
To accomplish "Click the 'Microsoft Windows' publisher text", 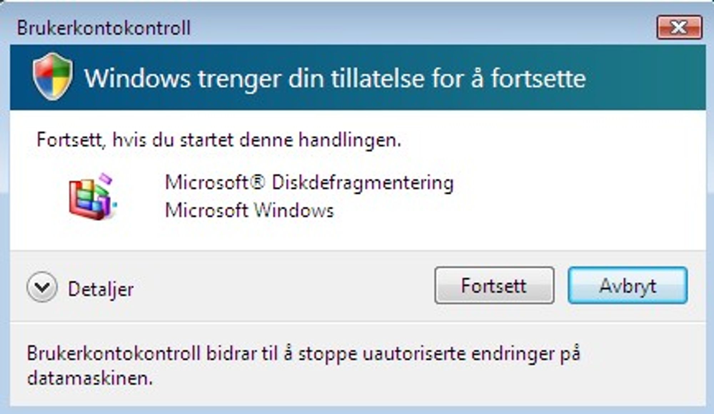I will click(x=249, y=210).
